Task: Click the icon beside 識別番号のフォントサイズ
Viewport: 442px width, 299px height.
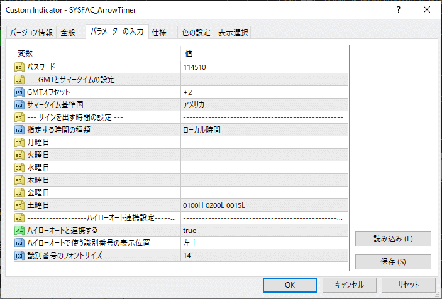Action: pos(19,256)
